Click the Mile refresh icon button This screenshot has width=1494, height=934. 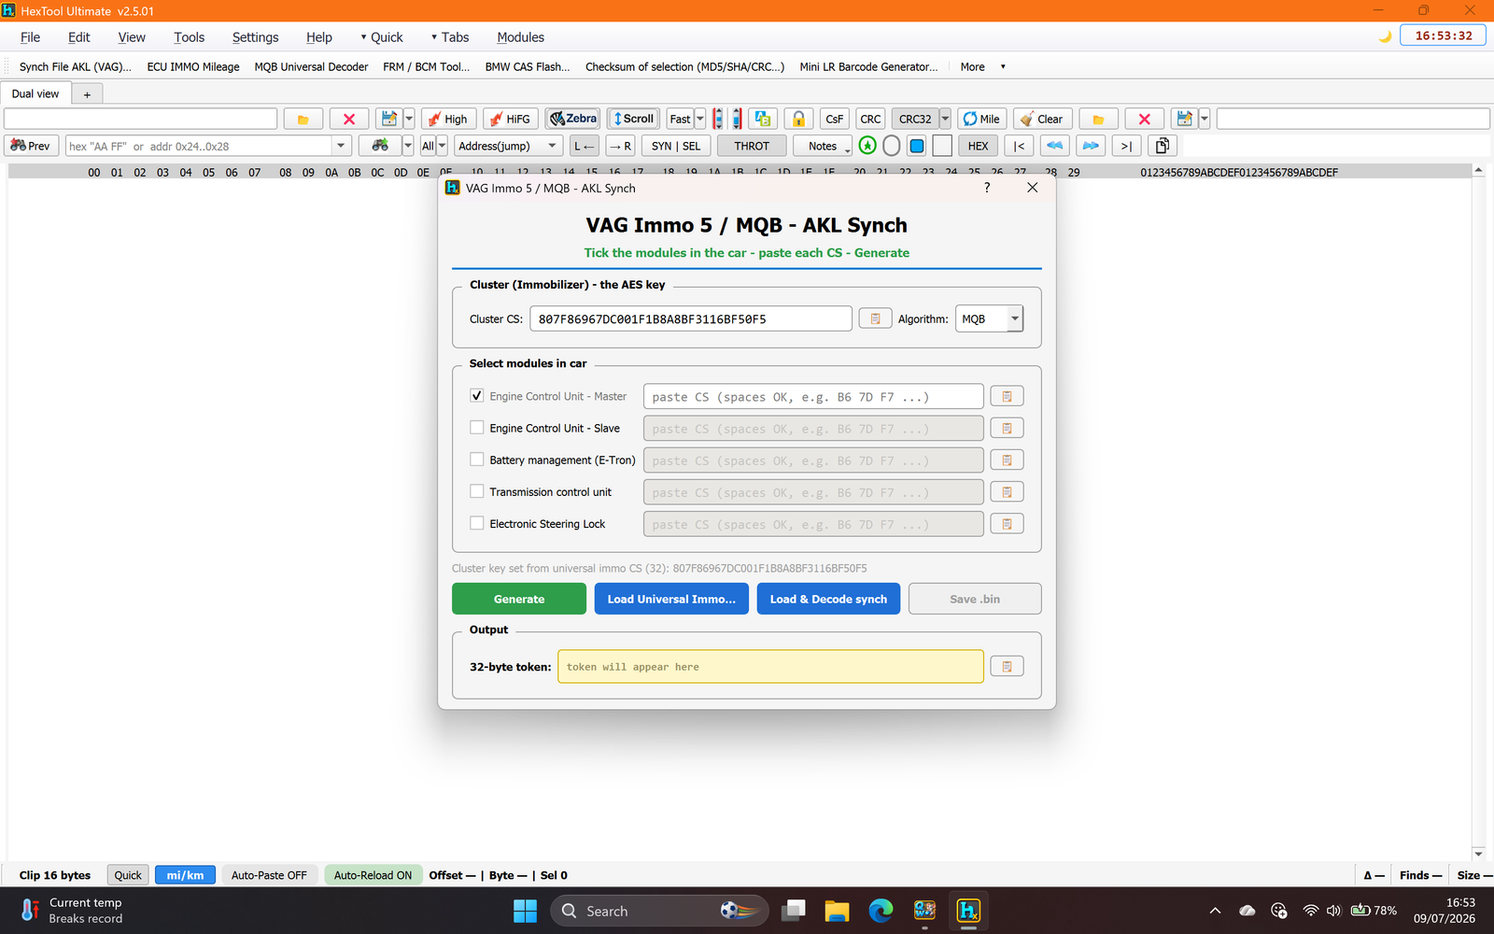click(982, 119)
